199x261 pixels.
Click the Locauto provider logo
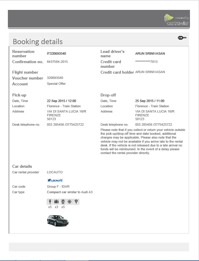tap(55, 180)
